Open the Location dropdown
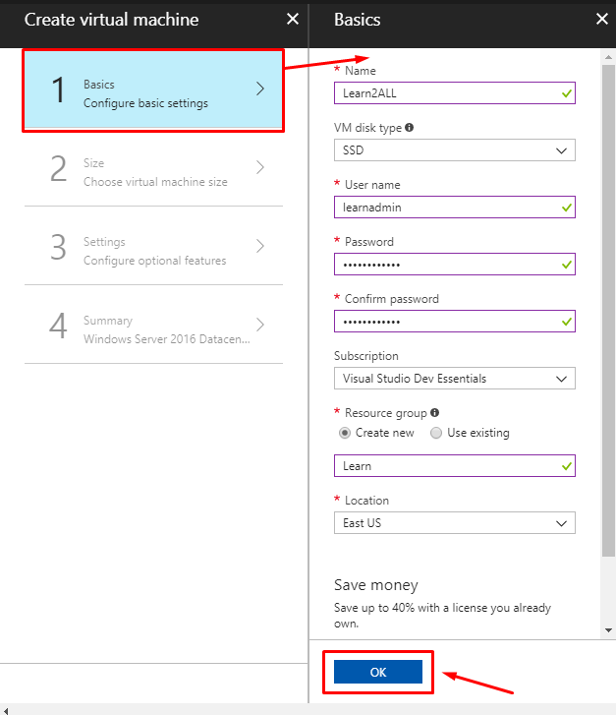616x715 pixels. 454,523
